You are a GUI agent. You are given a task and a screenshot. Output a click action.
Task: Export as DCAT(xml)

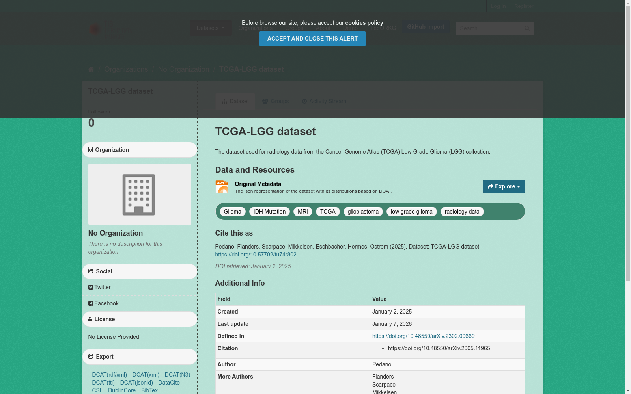(146, 375)
